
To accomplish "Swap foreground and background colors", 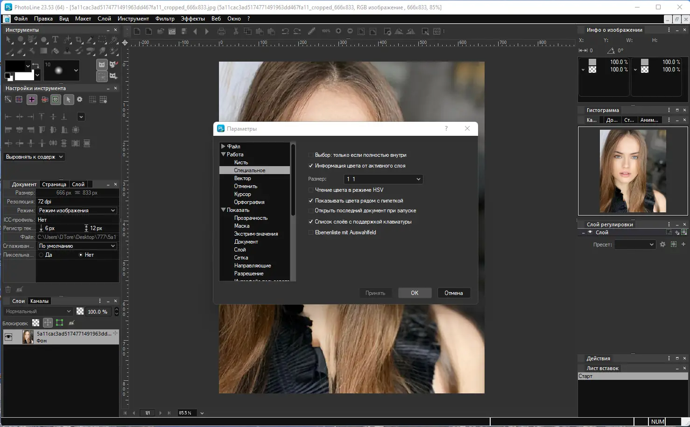I will click(x=35, y=65).
